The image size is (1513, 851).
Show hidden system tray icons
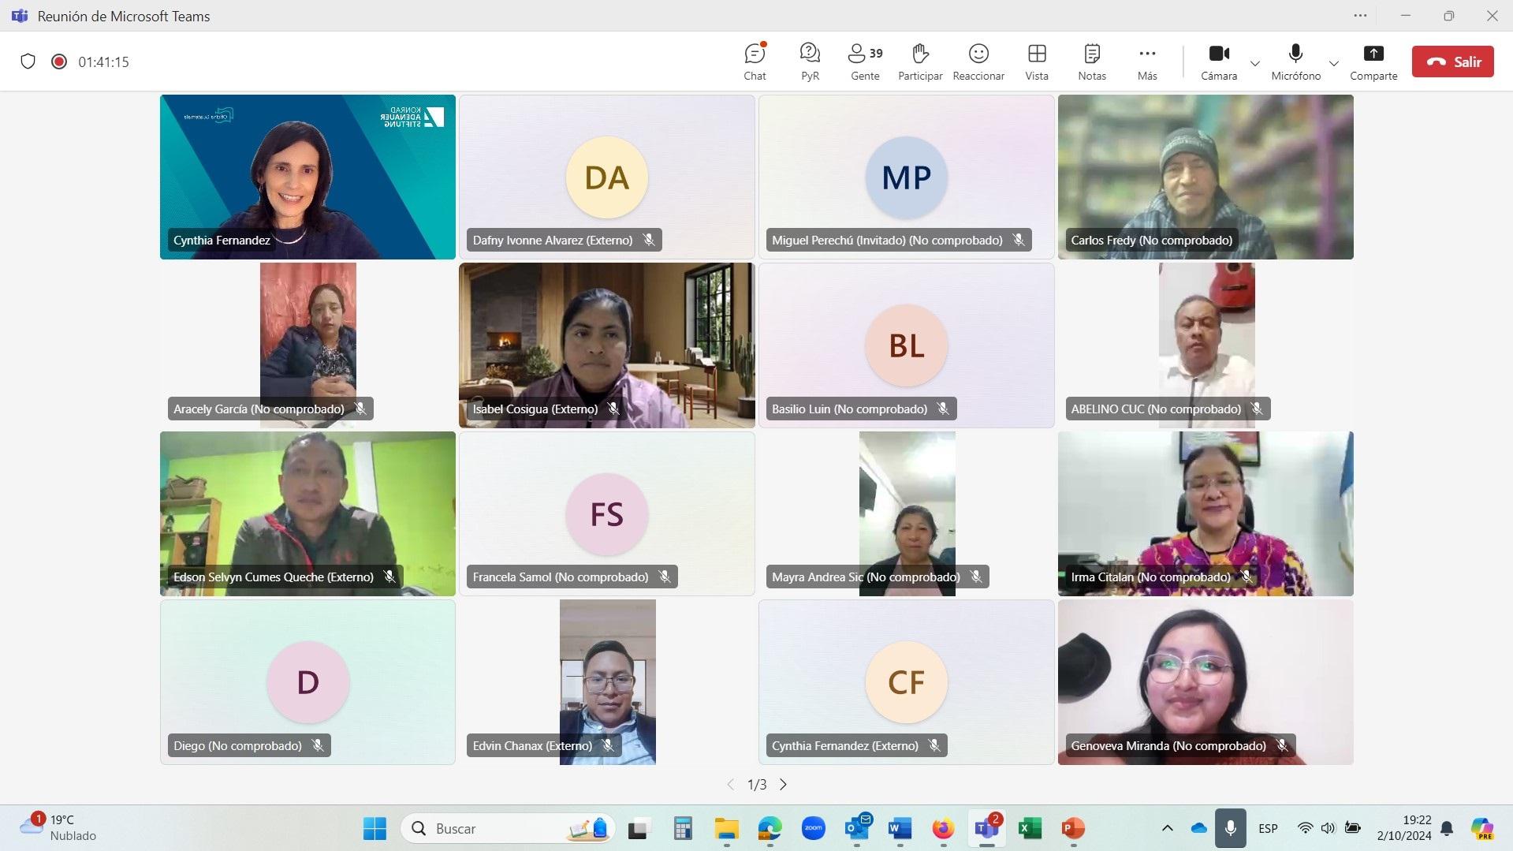1168,828
